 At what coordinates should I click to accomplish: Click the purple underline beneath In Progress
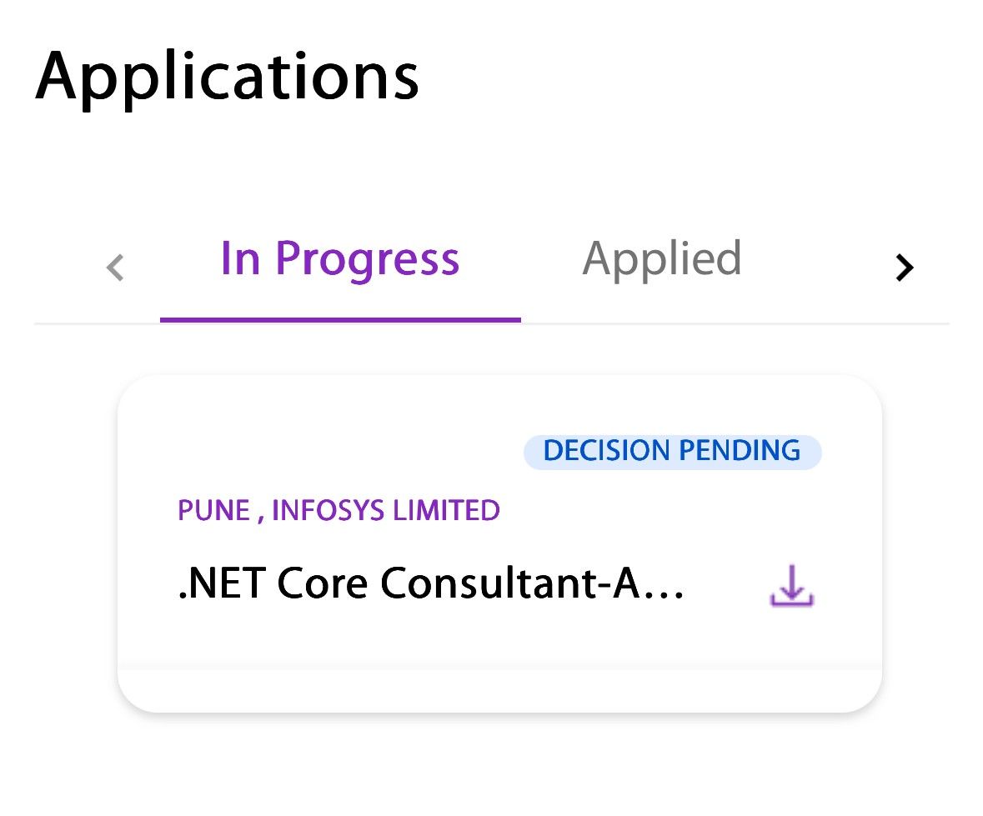[340, 319]
